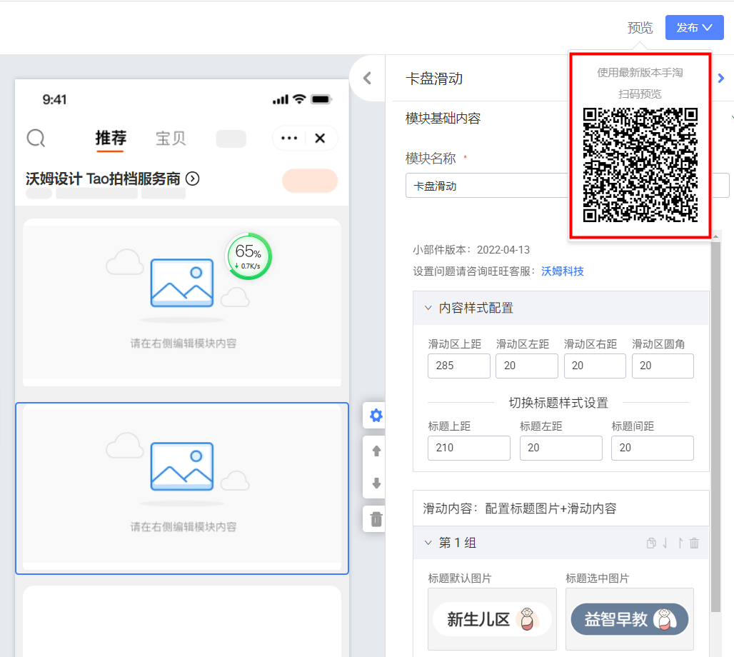This screenshot has height=657, width=734.
Task: Edit the 滑动区左距 value field
Action: [x=527, y=366]
